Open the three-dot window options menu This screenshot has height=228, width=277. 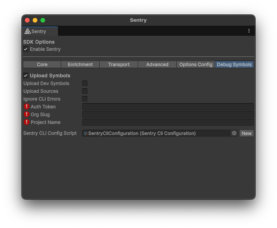pos(249,31)
